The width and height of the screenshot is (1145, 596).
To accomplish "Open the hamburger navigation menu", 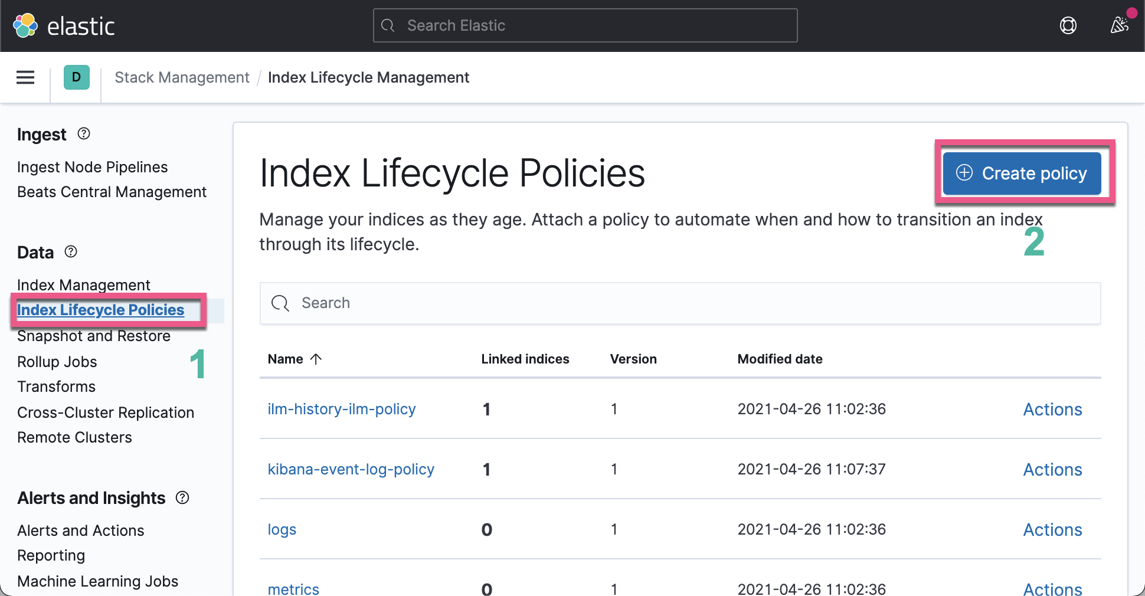I will (x=25, y=77).
